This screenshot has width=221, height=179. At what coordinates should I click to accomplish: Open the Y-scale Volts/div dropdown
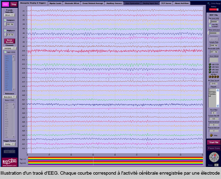(x=9, y=15)
